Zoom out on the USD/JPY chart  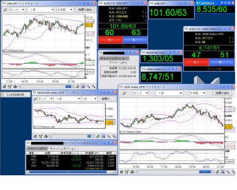[88, 86]
